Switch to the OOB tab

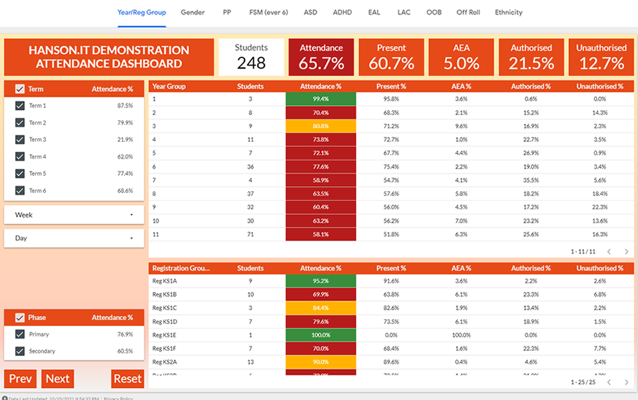click(434, 12)
